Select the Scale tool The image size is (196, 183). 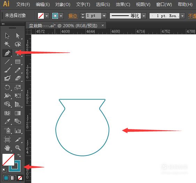(18, 87)
